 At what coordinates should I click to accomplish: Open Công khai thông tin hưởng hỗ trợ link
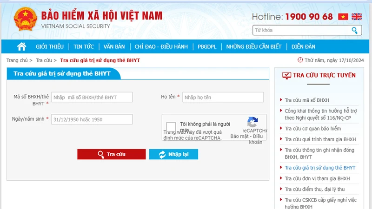coord(321,114)
